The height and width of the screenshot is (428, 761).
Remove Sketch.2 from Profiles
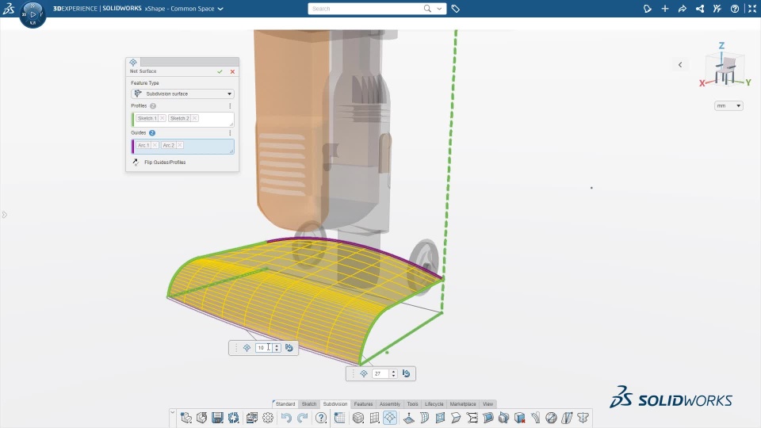pyautogui.click(x=195, y=118)
